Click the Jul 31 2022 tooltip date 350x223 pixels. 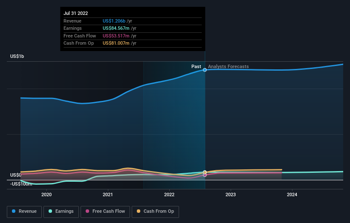[x=75, y=13]
